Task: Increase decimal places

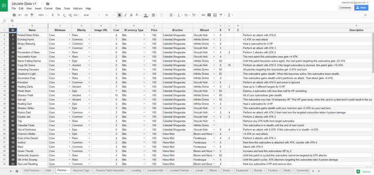Action: pos(70,15)
